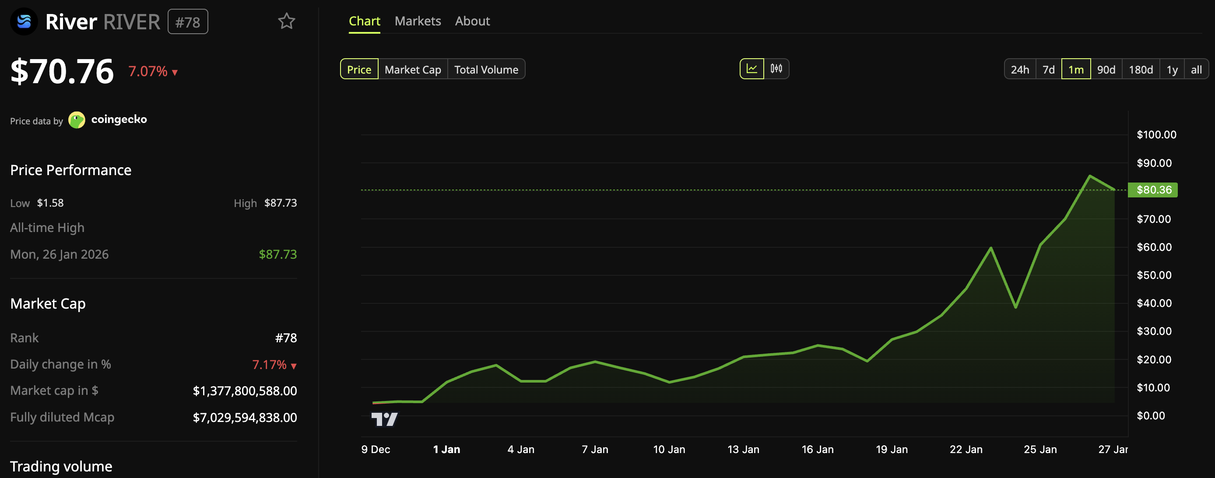1215x478 pixels.
Task: Select the Total Volume chart toggle
Action: (486, 69)
